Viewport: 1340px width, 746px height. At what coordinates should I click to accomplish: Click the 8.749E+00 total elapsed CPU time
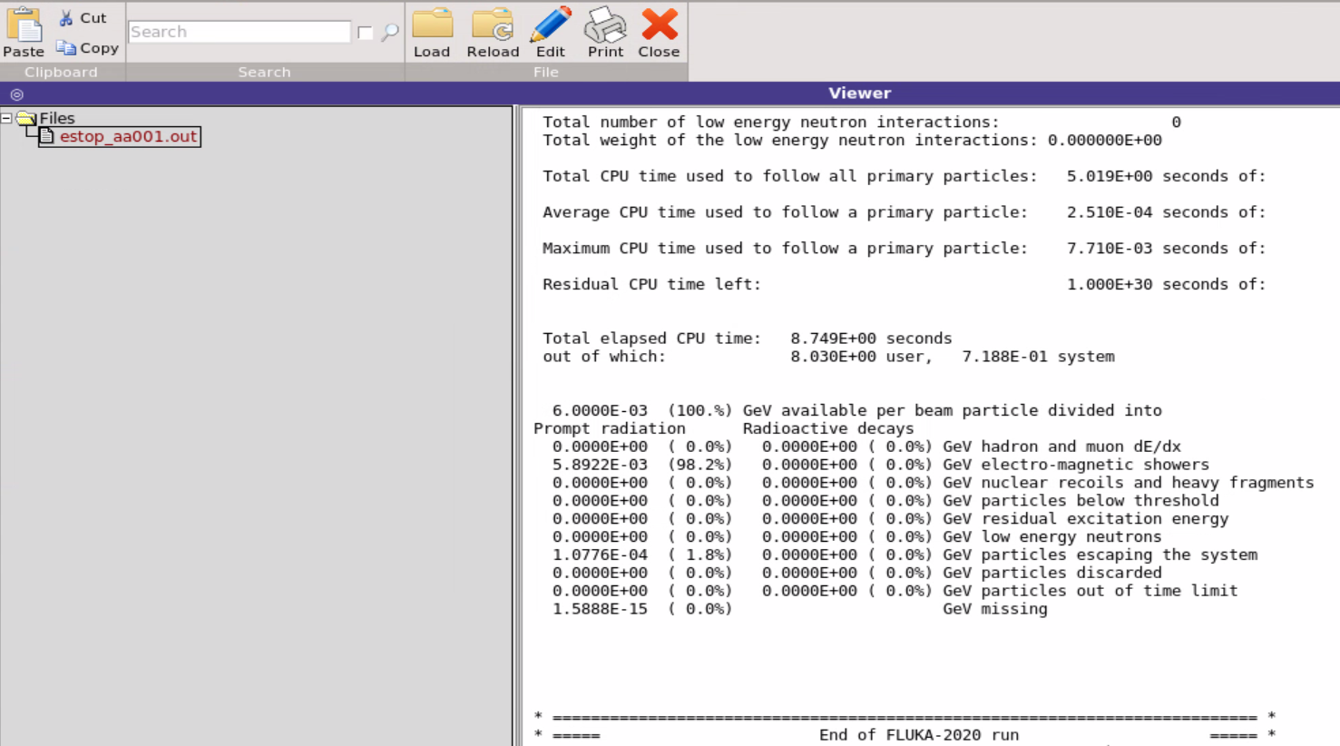click(x=833, y=339)
